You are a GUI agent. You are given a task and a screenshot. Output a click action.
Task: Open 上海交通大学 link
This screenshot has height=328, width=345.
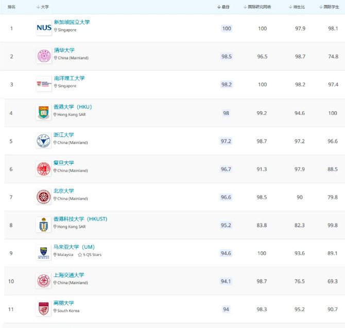(x=69, y=275)
